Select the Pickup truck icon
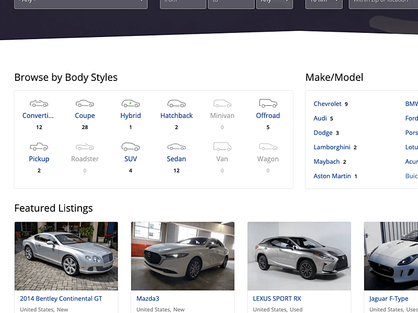 pyautogui.click(x=39, y=147)
